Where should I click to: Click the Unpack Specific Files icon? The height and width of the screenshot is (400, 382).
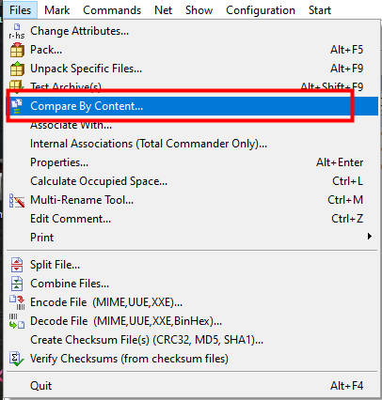[x=17, y=69]
